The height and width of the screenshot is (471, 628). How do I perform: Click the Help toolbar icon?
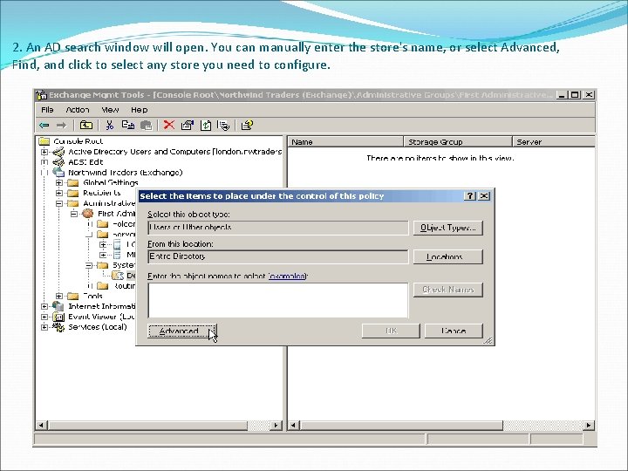click(247, 126)
